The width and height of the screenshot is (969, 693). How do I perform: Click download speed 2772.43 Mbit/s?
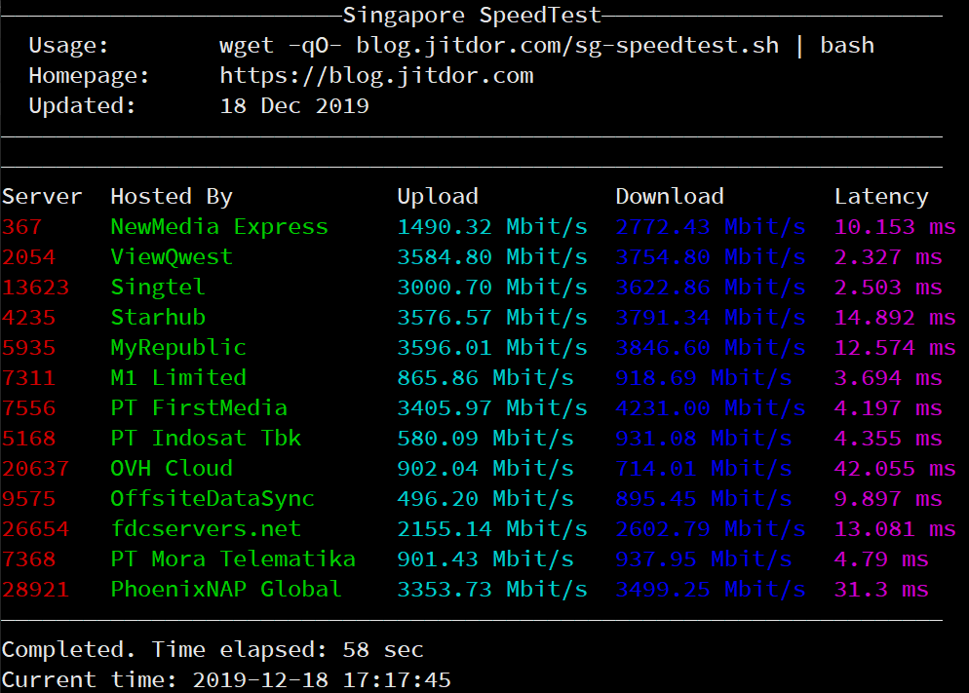(711, 227)
